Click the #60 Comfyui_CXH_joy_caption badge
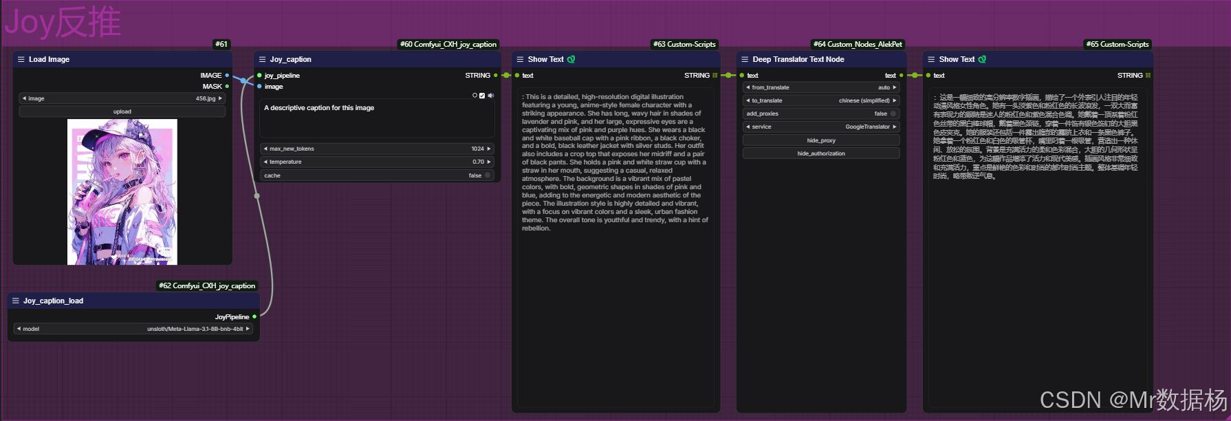This screenshot has width=1231, height=421. pyautogui.click(x=448, y=44)
